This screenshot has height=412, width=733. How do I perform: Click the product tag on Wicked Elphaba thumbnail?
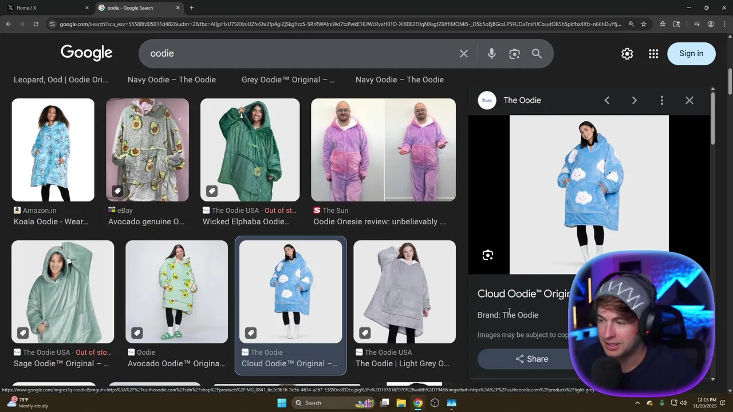tap(212, 191)
